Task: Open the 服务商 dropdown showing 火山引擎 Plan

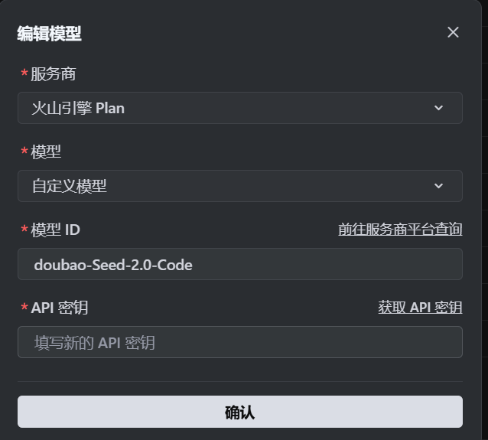Action: (x=229, y=108)
